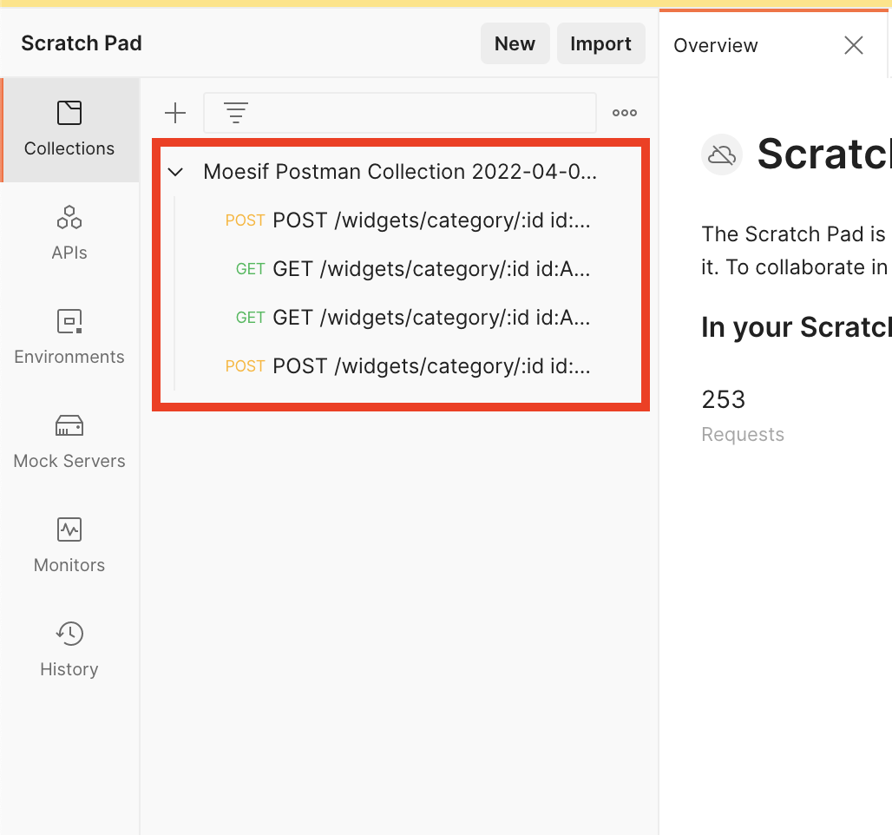Click the In your Scratch heading
This screenshot has height=835, width=892.
point(797,327)
